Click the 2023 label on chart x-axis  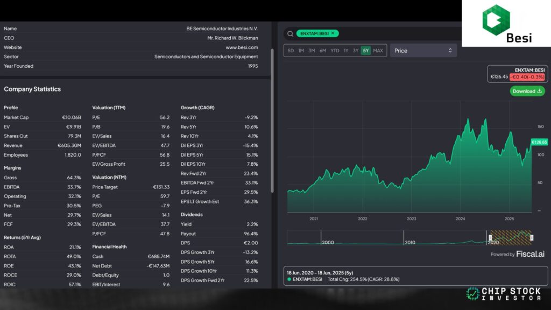point(412,219)
